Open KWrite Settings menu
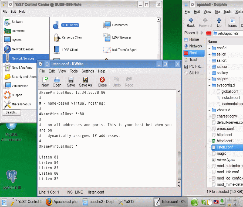Image resolution: width=243 pixels, height=207 pixels. [88, 71]
